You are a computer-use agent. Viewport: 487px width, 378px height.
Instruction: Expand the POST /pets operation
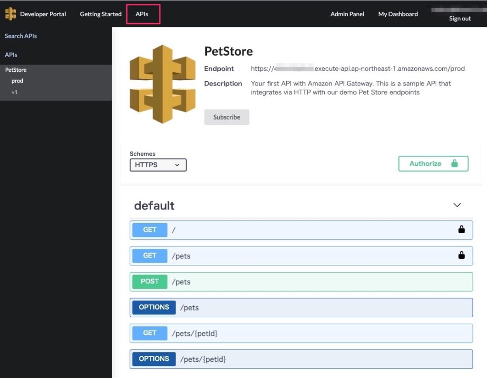301,282
